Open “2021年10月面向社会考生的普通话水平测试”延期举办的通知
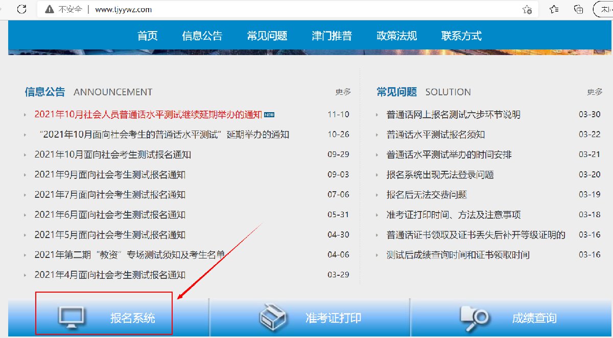This screenshot has height=338, width=613. pos(164,135)
